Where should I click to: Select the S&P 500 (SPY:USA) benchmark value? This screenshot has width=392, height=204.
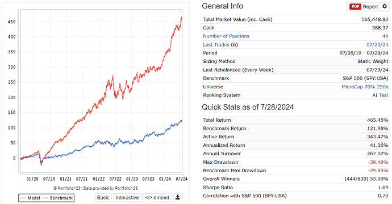click(365, 78)
